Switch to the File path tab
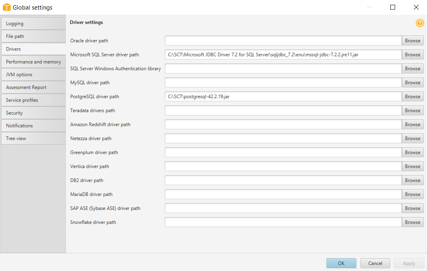 pos(33,36)
